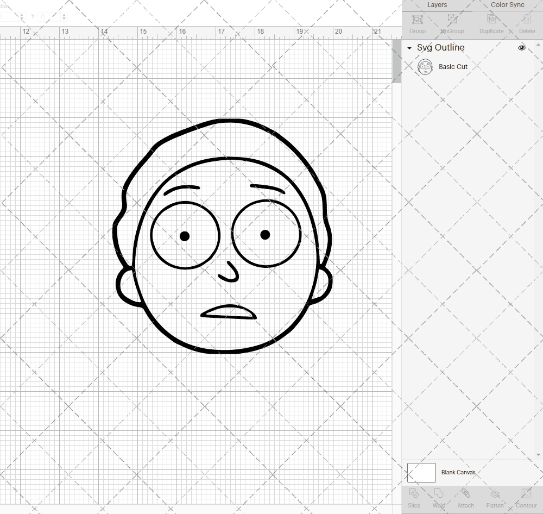
Task: Click the face outline drawing on canvas
Action: 222,236
